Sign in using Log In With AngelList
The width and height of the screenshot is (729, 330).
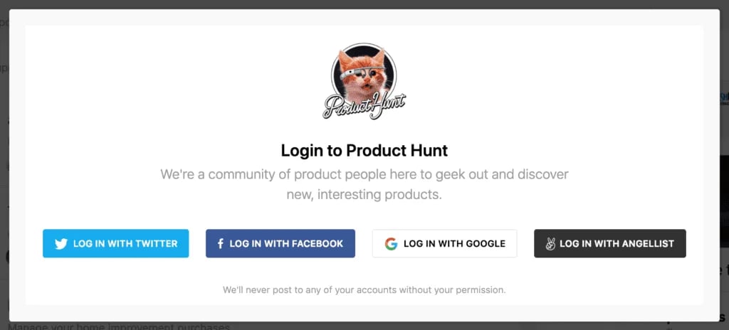click(609, 243)
